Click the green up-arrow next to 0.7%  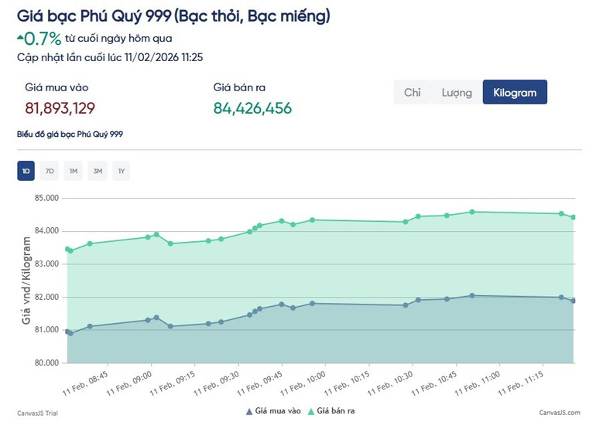[19, 38]
